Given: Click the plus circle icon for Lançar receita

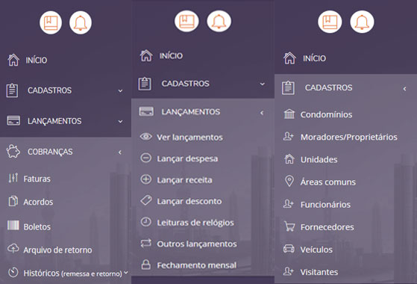Looking at the screenshot, I should click(145, 179).
